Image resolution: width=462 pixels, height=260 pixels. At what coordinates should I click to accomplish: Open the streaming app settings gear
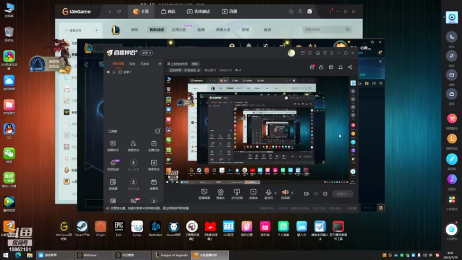click(325, 194)
